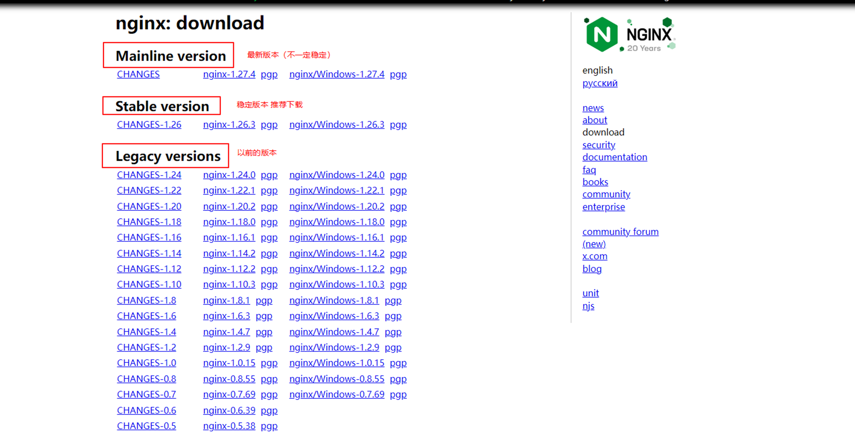
Task: Download the nginx-1.27.4 mainline source
Action: coord(229,74)
